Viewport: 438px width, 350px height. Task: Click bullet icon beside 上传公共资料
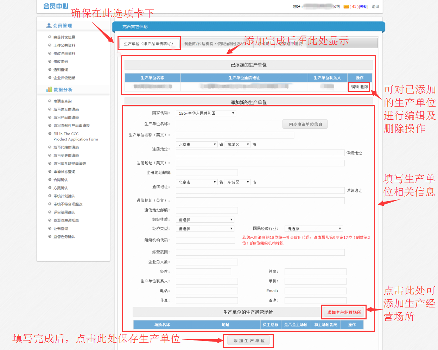(x=50, y=45)
